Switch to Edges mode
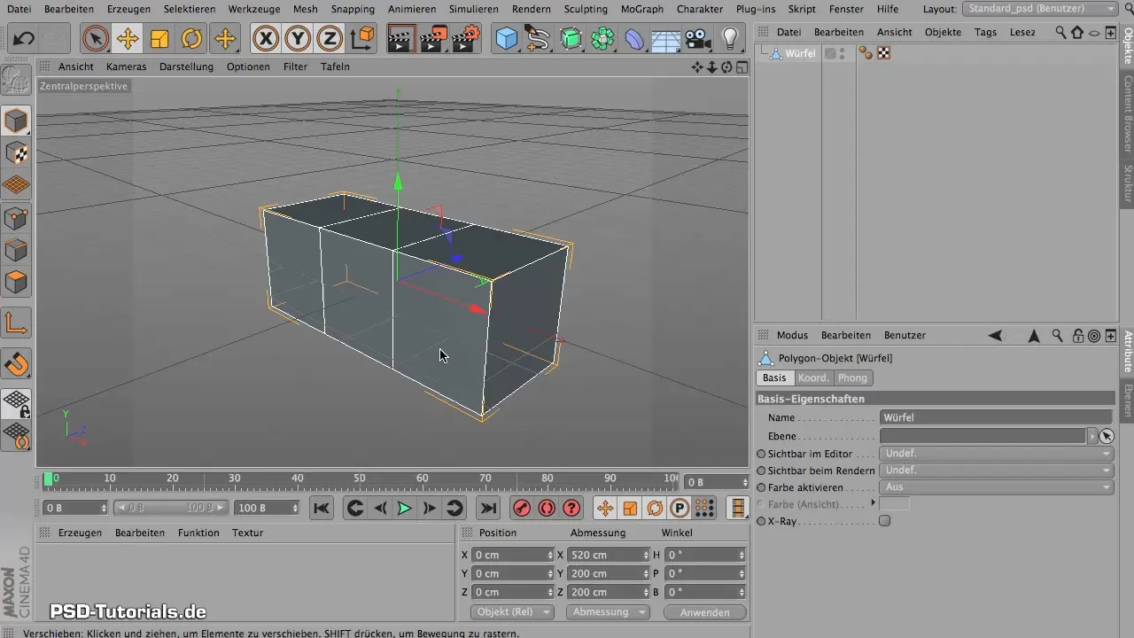 click(16, 251)
